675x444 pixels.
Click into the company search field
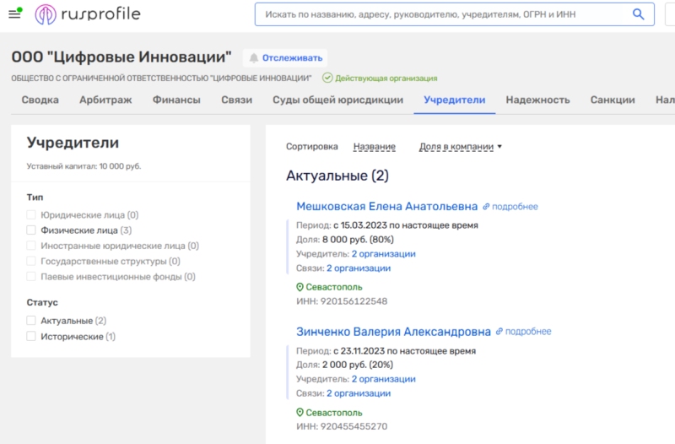439,14
